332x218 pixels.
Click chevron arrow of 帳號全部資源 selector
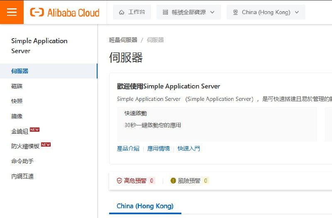[212, 12]
